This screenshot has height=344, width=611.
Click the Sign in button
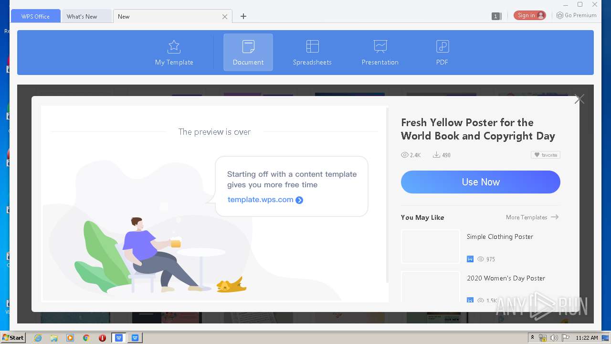tap(530, 15)
